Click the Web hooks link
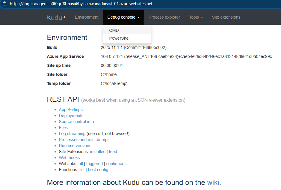The height and width of the screenshot is (190, 281). pyautogui.click(x=69, y=158)
